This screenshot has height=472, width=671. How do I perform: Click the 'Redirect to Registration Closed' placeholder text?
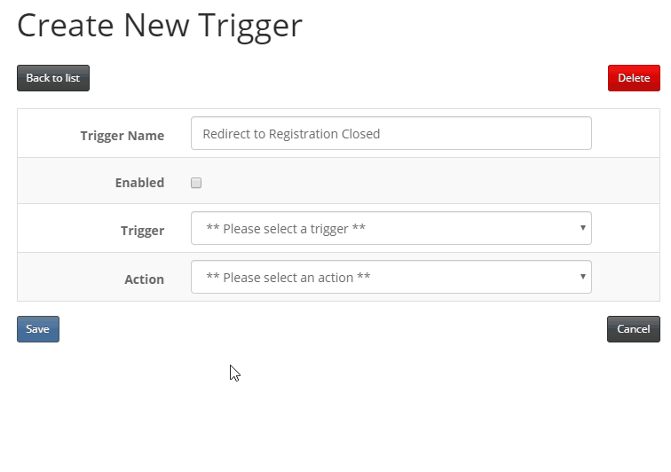click(x=291, y=134)
